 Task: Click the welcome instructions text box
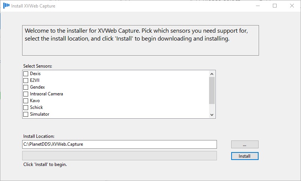pos(140,41)
